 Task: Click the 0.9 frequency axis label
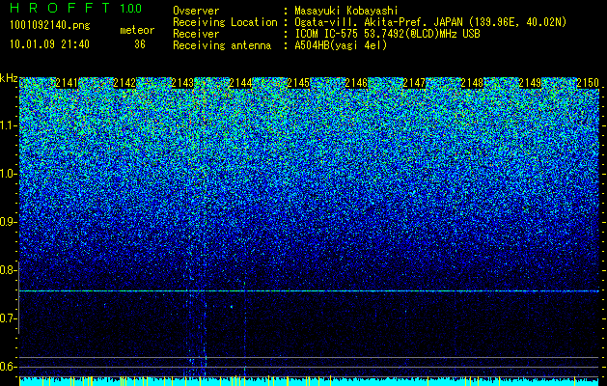coord(8,222)
